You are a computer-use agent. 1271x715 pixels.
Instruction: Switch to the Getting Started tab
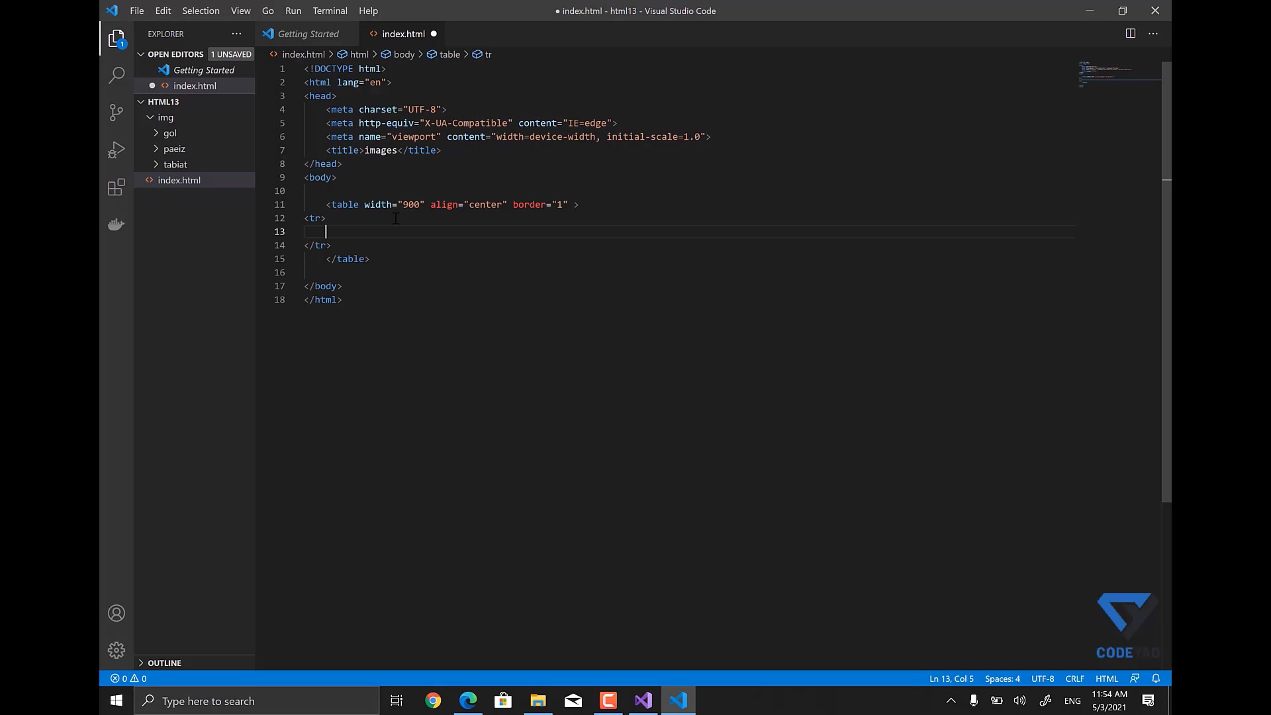(308, 34)
